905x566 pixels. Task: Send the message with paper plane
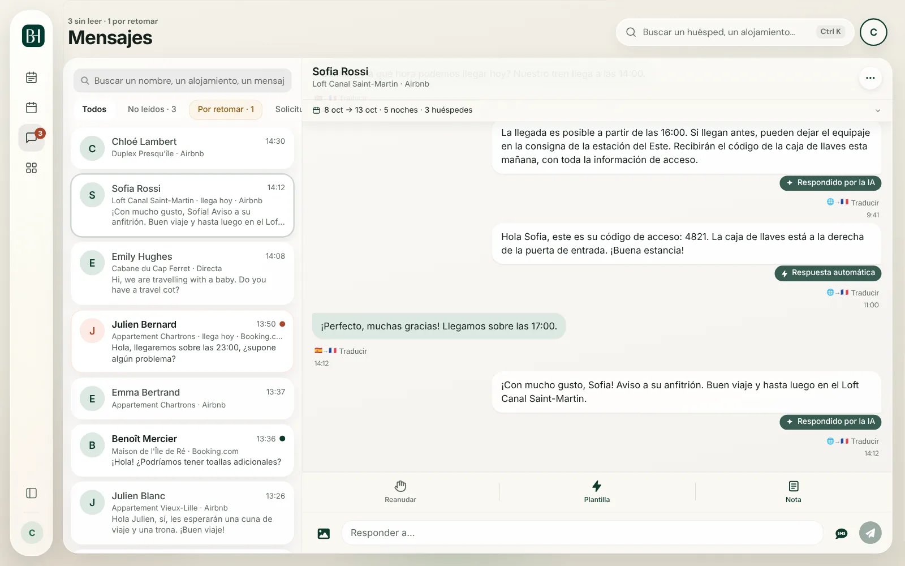(870, 533)
